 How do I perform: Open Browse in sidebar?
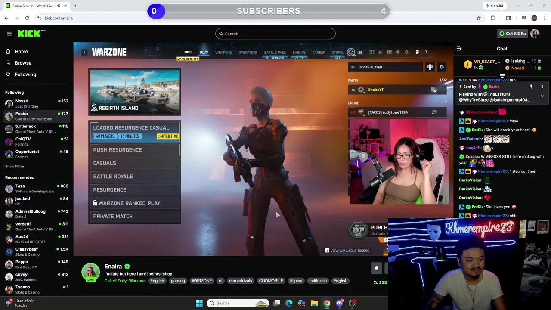tap(23, 63)
